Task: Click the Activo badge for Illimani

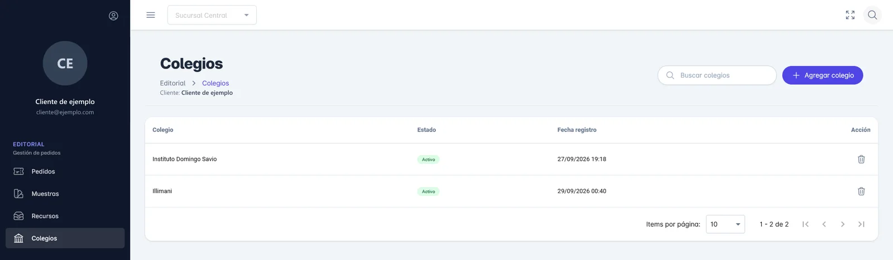Action: [x=429, y=192]
